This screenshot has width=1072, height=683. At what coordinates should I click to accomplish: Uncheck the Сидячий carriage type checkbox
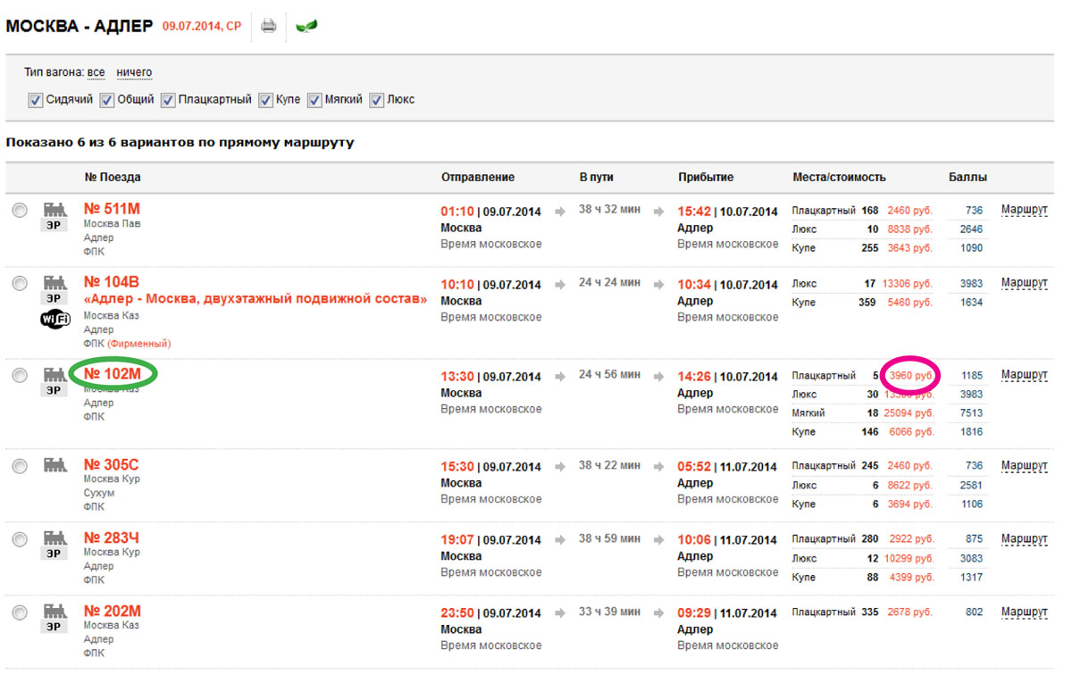pos(36,101)
